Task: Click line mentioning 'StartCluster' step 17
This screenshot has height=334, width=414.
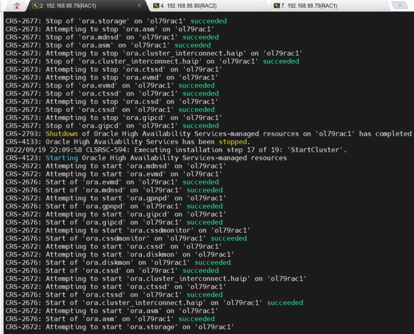Action: [176, 150]
